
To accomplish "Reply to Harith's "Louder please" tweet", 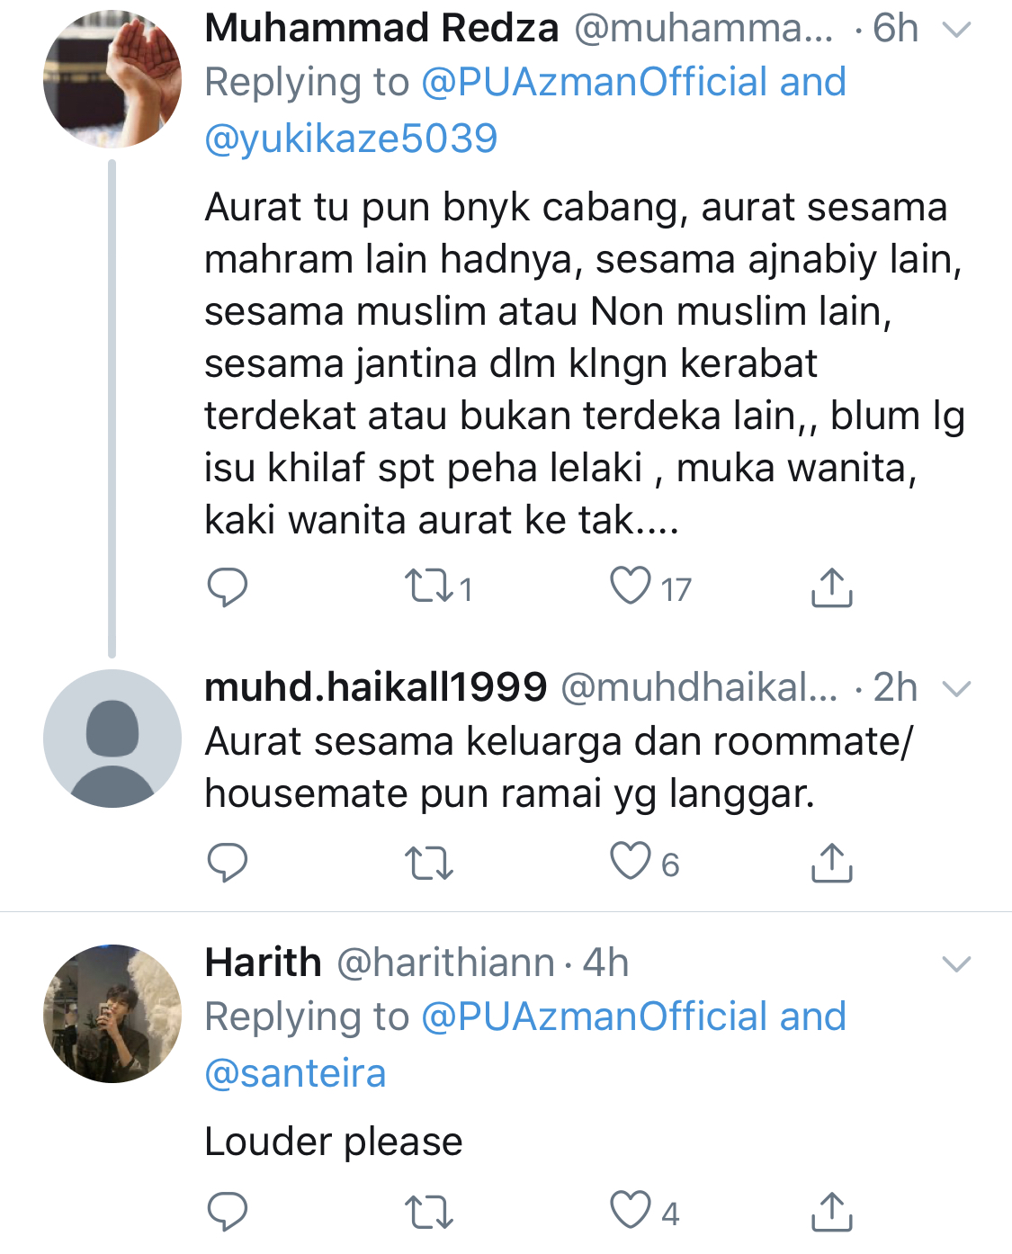I will pos(228,1212).
